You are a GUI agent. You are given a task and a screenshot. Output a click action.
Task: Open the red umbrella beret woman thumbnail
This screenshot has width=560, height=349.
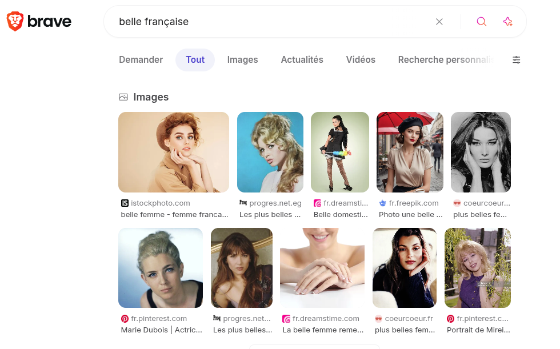(x=410, y=152)
